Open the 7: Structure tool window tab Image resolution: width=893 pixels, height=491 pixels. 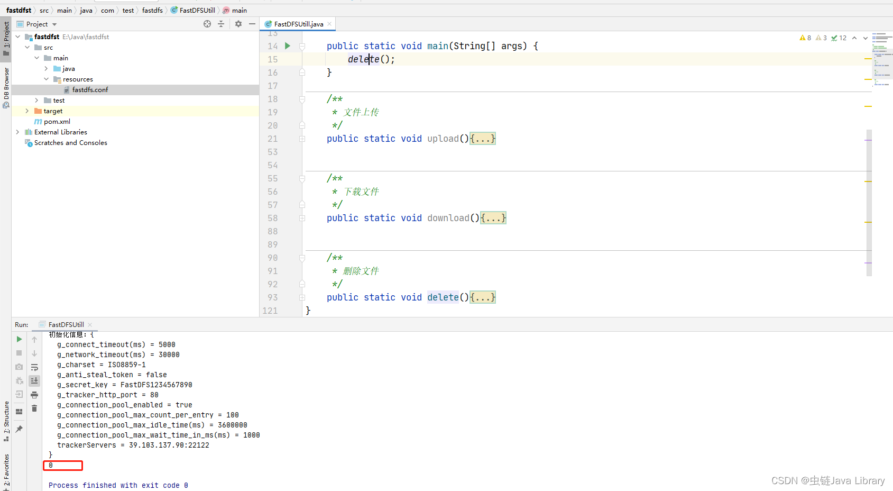pyautogui.click(x=6, y=422)
